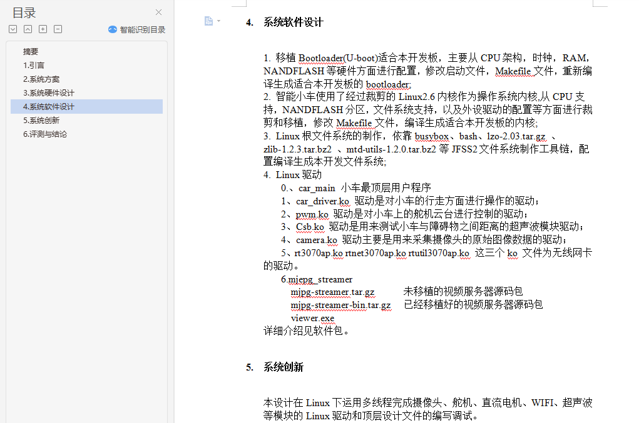Screen dimensions: 639x423
Task: Navigate to 3.系统硬件设计 outline entry
Action: coord(48,93)
